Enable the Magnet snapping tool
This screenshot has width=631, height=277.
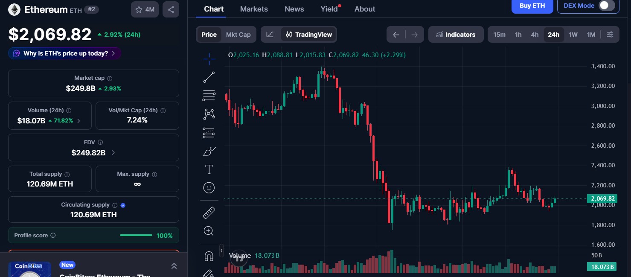click(209, 256)
